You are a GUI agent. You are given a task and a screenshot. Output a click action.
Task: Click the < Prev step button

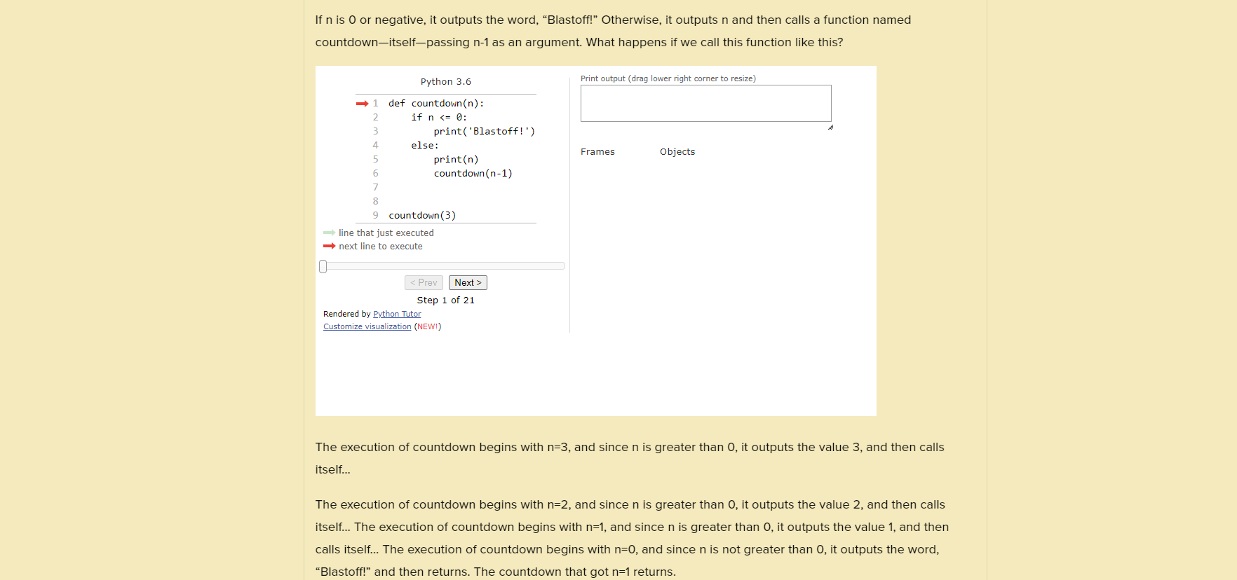point(424,282)
